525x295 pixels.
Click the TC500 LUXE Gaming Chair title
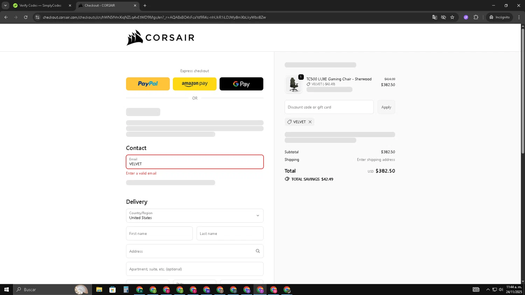(x=339, y=79)
